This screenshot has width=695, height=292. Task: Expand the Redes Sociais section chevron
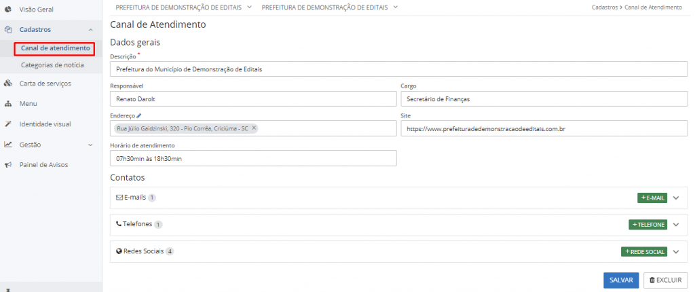[675, 252]
